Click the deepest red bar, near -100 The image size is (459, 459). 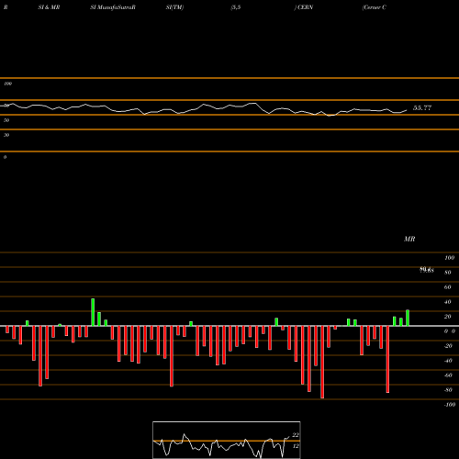tap(322, 362)
